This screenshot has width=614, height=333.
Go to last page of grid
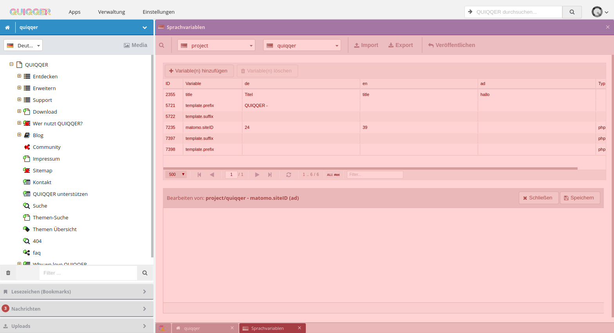point(270,175)
